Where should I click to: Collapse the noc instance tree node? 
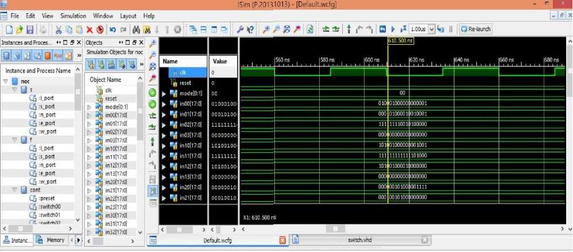(6, 81)
